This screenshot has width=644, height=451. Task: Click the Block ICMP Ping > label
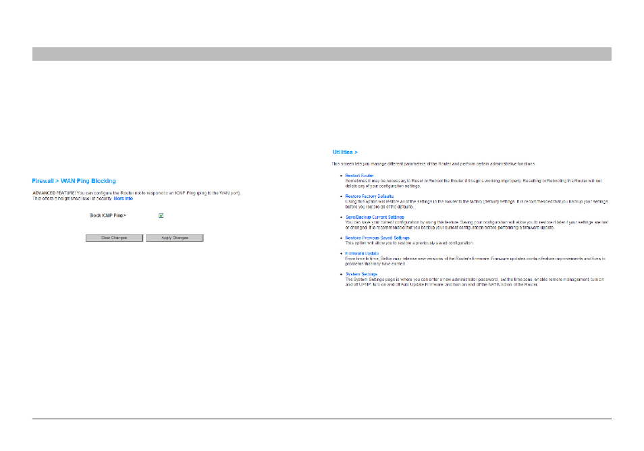click(107, 215)
